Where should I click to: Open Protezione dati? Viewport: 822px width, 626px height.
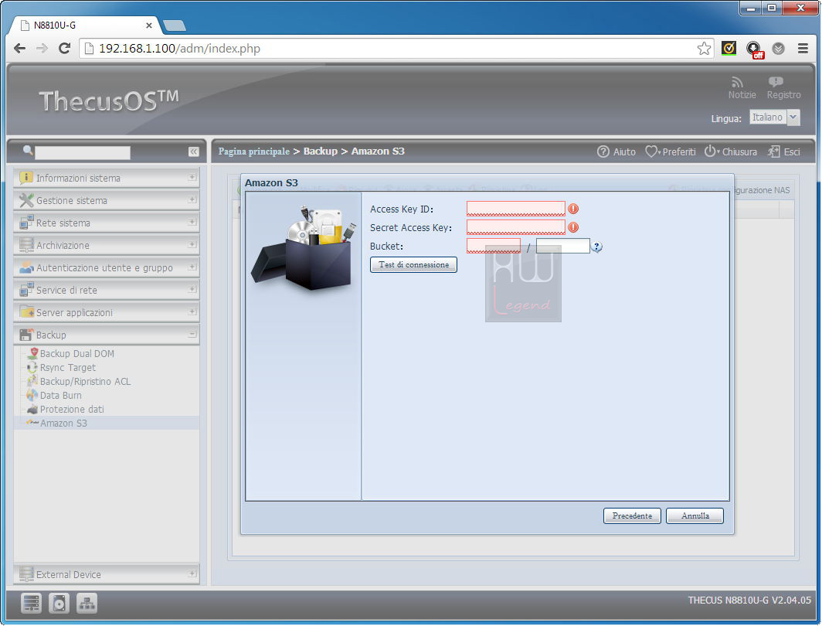click(72, 410)
